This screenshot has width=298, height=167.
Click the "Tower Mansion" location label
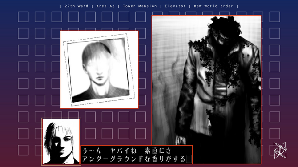tap(140, 6)
